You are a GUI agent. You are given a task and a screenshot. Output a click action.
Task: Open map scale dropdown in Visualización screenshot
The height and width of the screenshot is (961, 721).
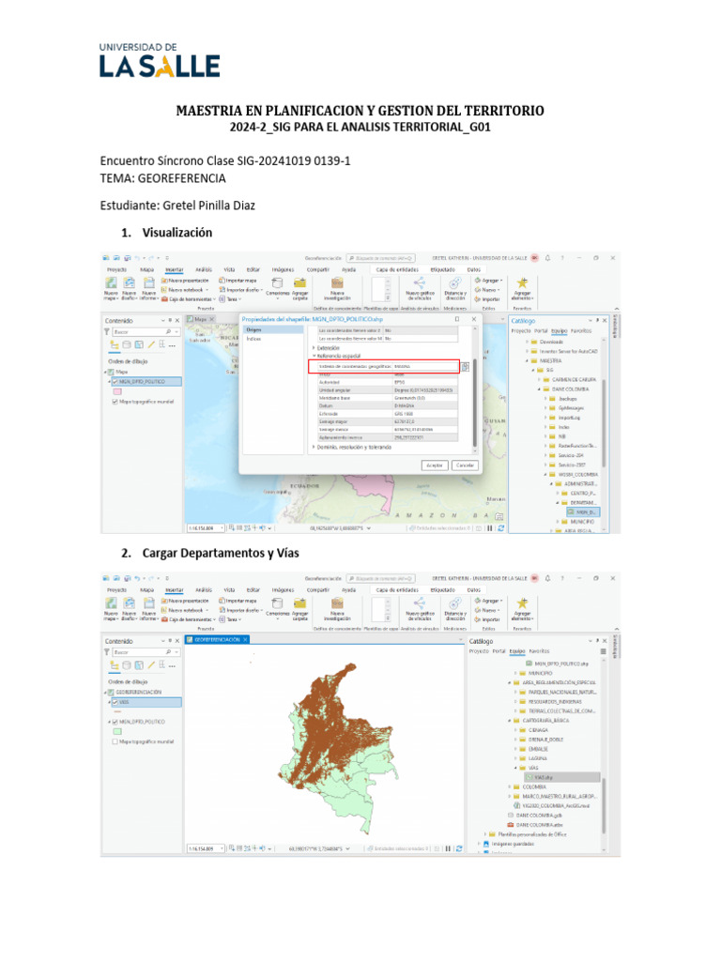point(222,527)
